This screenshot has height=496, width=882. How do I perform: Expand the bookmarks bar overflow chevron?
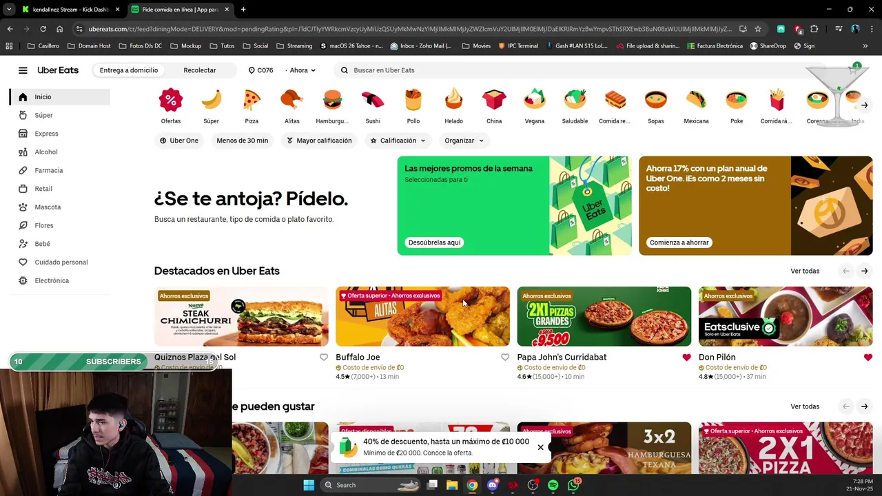click(x=865, y=46)
